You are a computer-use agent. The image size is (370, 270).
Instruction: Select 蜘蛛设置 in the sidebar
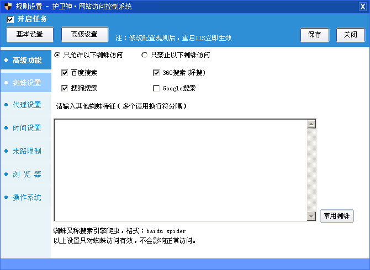pyautogui.click(x=26, y=83)
